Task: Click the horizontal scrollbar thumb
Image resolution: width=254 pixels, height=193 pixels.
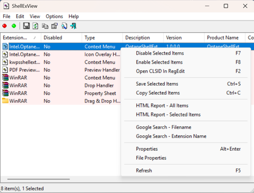Action: (x=38, y=179)
